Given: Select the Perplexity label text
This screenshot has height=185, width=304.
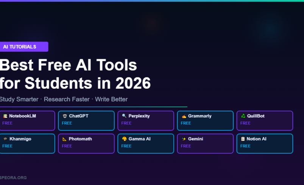Looking at the screenshot, I should pyautogui.click(x=139, y=116).
